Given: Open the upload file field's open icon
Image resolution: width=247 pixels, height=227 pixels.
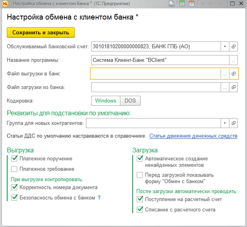Looking at the screenshot, I should (234, 74).
